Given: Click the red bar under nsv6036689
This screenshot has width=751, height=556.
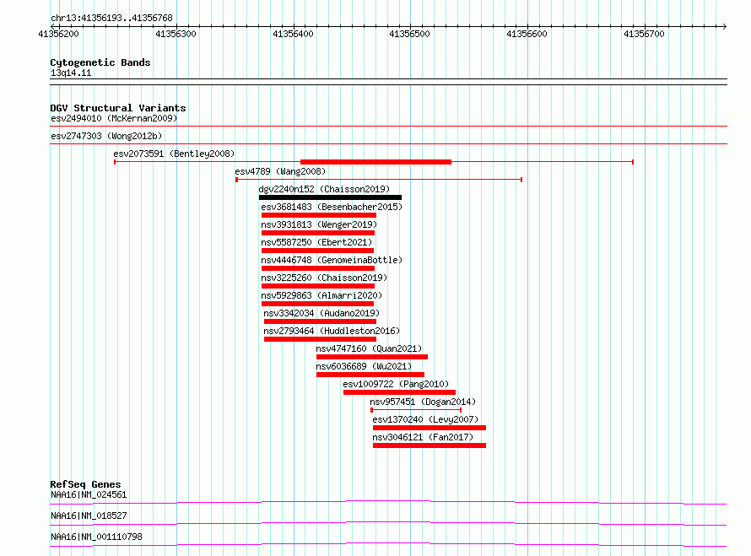Looking at the screenshot, I should (x=370, y=375).
